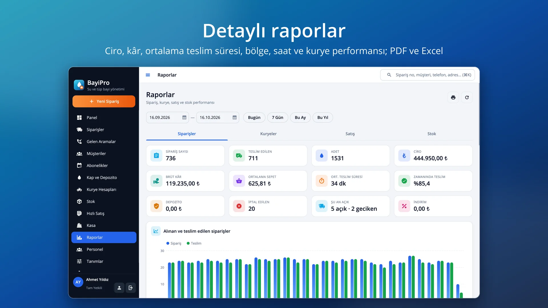Toggle the Sipariş series in chart legend
The height and width of the screenshot is (308, 548).
tap(174, 243)
